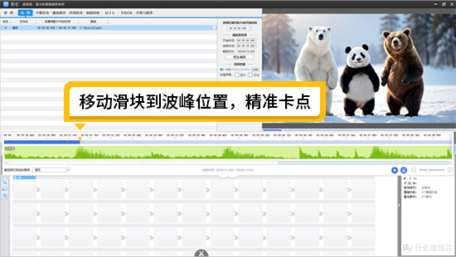Open the 升级与服务 tab

pyautogui.click(x=144, y=13)
